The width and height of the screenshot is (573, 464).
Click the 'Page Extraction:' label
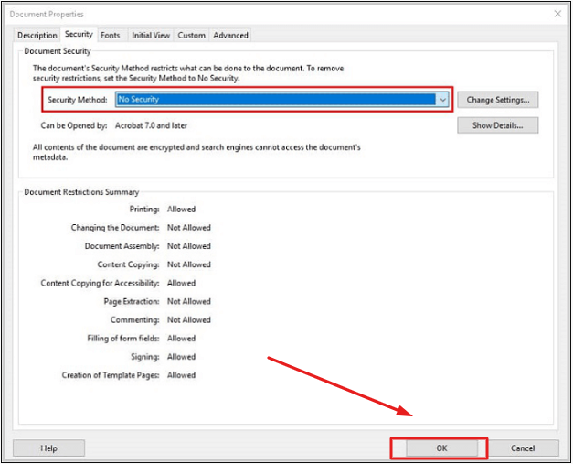click(132, 301)
